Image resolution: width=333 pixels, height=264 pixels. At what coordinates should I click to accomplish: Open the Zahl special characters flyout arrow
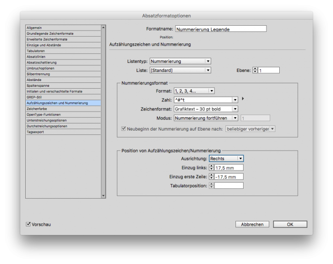tap(243, 99)
